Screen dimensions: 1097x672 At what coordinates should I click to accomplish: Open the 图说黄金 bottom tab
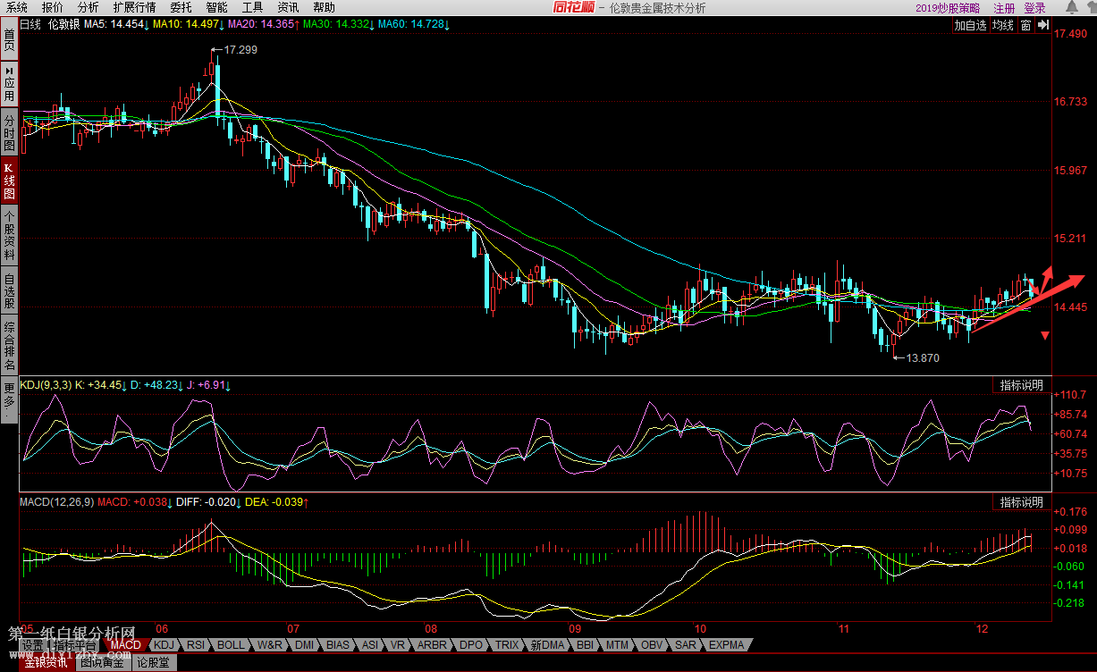[102, 662]
